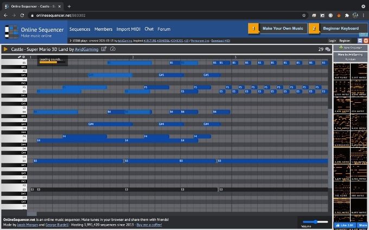Play the Castle sequence
This screenshot has width=369, height=230.
(5, 49)
